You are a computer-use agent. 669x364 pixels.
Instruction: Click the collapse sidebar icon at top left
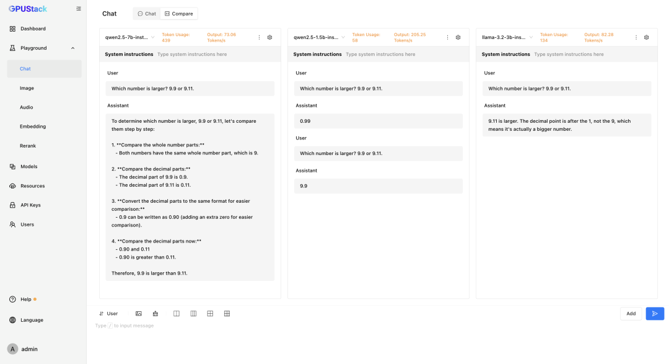[78, 9]
